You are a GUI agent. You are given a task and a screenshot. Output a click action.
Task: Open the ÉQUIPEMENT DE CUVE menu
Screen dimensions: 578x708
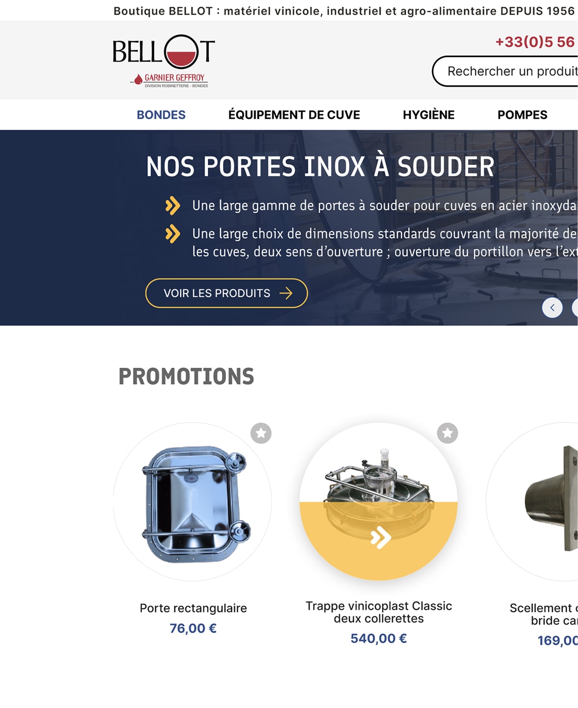pyautogui.click(x=294, y=115)
